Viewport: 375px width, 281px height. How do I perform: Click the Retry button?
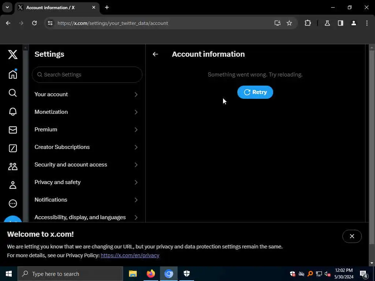click(255, 92)
